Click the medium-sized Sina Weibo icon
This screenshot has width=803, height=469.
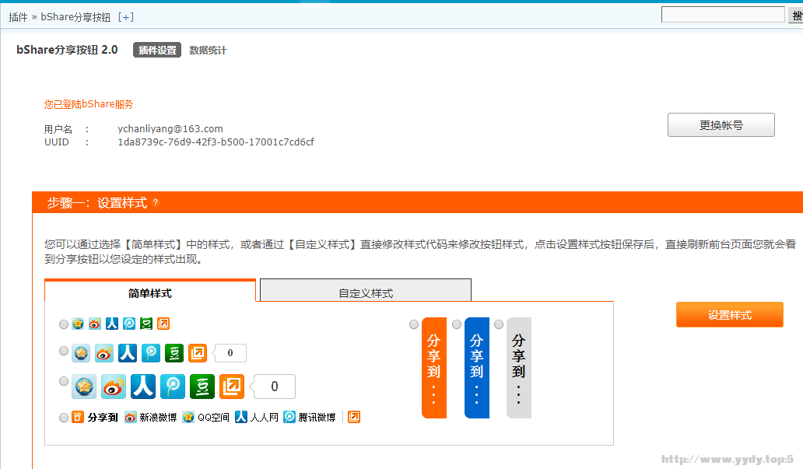pos(104,353)
